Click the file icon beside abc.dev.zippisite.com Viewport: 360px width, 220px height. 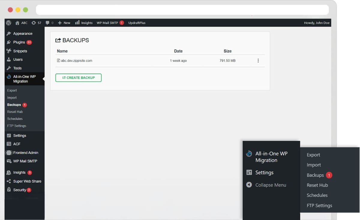pyautogui.click(x=58, y=60)
